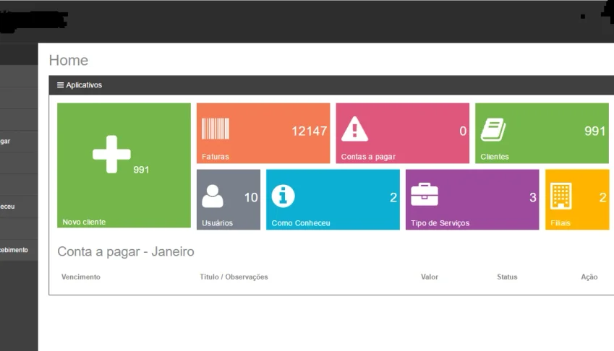The height and width of the screenshot is (351, 614).
Task: Click the person icon on the Usuários tile
Action: [x=213, y=196]
